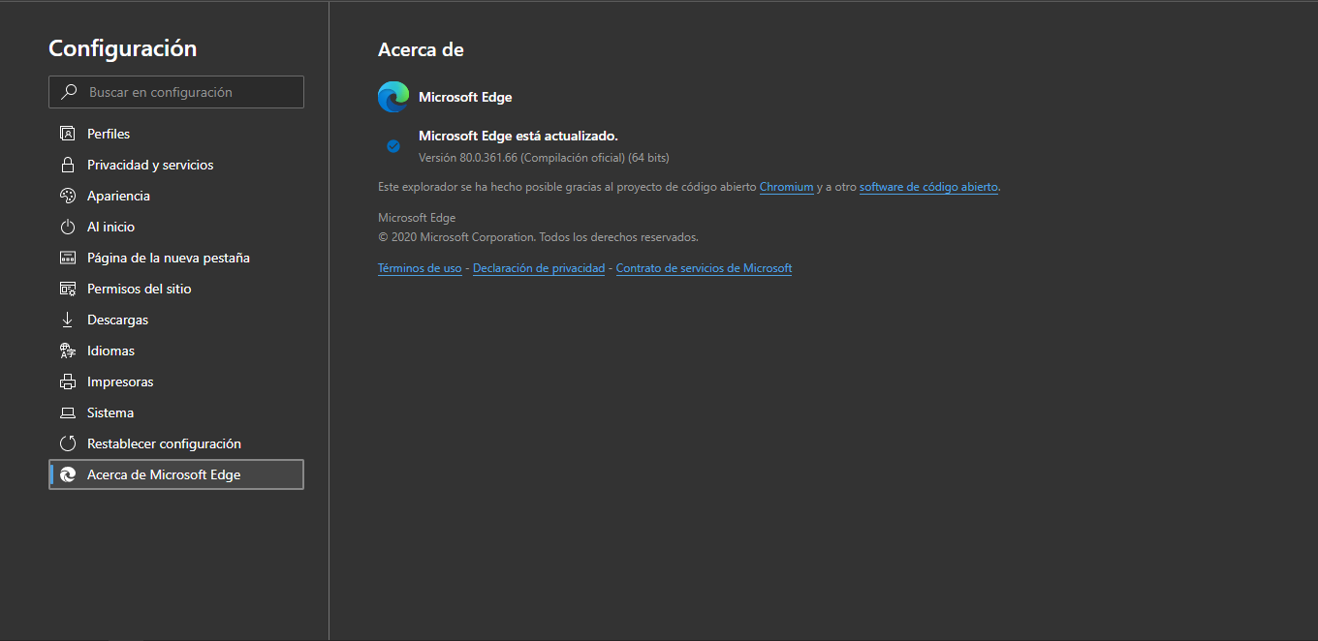The width and height of the screenshot is (1318, 641).
Task: Select Permisos del sitio
Action: pyautogui.click(x=176, y=289)
